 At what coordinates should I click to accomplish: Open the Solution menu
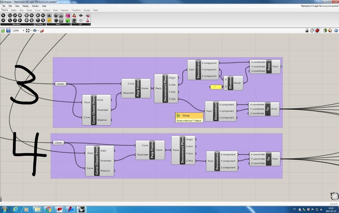click(35, 6)
